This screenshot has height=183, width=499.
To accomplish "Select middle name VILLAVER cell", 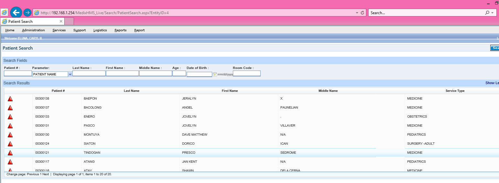I will pyautogui.click(x=288, y=126).
